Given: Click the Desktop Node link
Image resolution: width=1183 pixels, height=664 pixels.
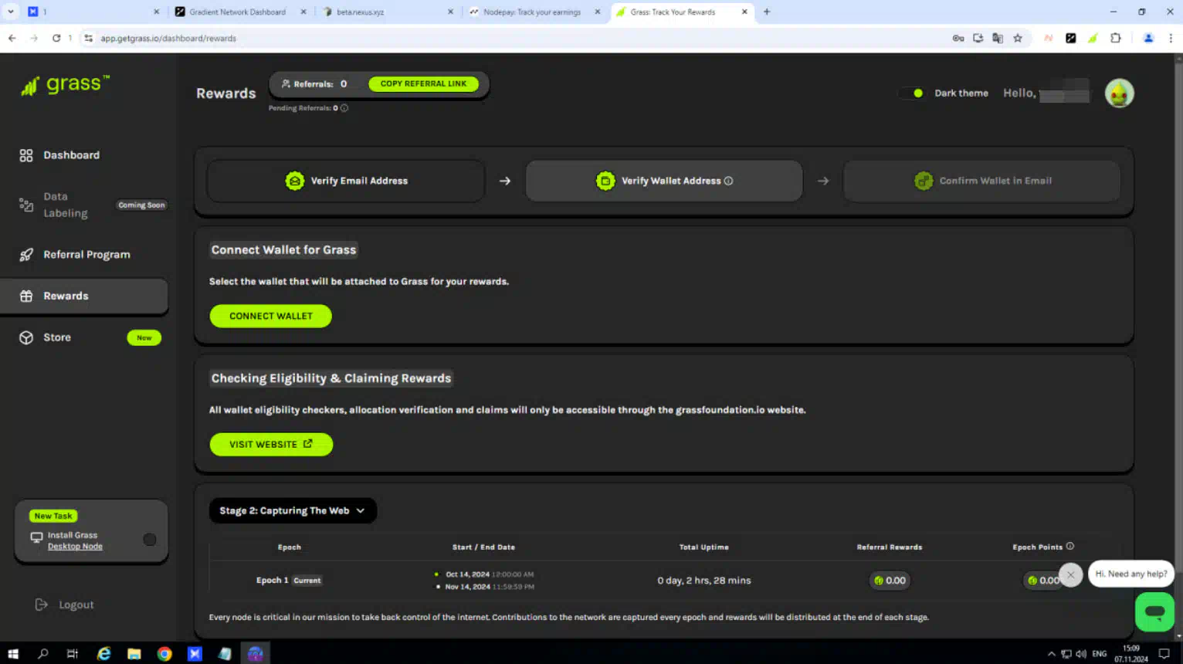Looking at the screenshot, I should 75,547.
